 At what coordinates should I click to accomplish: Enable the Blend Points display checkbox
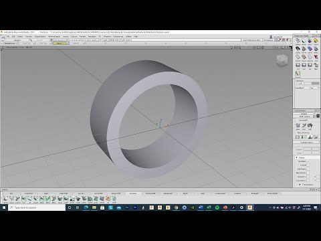coord(308,173)
